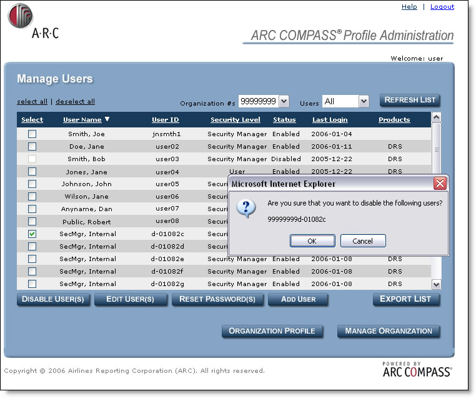Click the ARC logo icon

20,16
